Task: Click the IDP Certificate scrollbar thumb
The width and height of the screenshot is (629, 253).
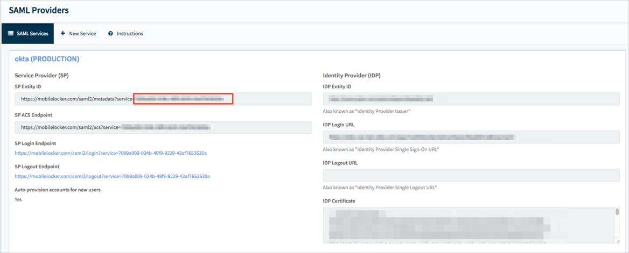Action: tap(617, 213)
